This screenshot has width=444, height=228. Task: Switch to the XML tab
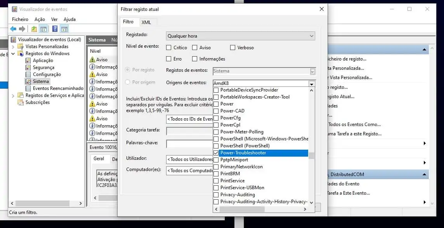pos(146,22)
